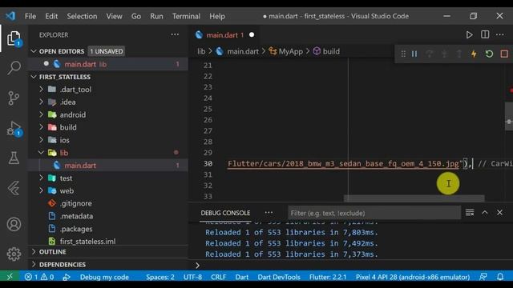The image size is (513, 288).
Task: Select the Debug Console tab
Action: (225, 213)
